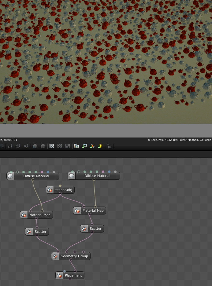Viewport: 212px width, 286px height.
Task: Click the pink input pin on left Diffuse Material
Action: (x=42, y=172)
